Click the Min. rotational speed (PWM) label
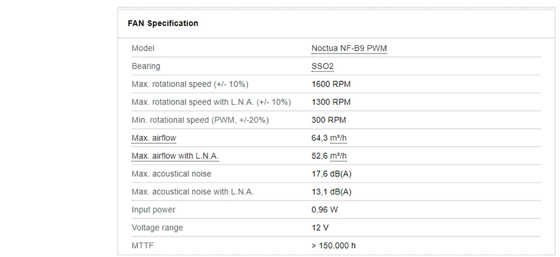Image resolution: width=560 pixels, height=257 pixels. pos(200,120)
